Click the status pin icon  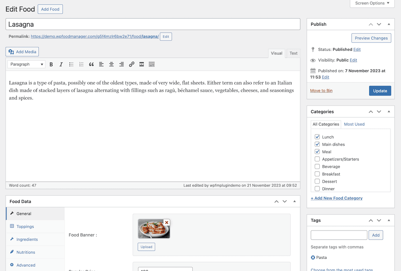[313, 49]
